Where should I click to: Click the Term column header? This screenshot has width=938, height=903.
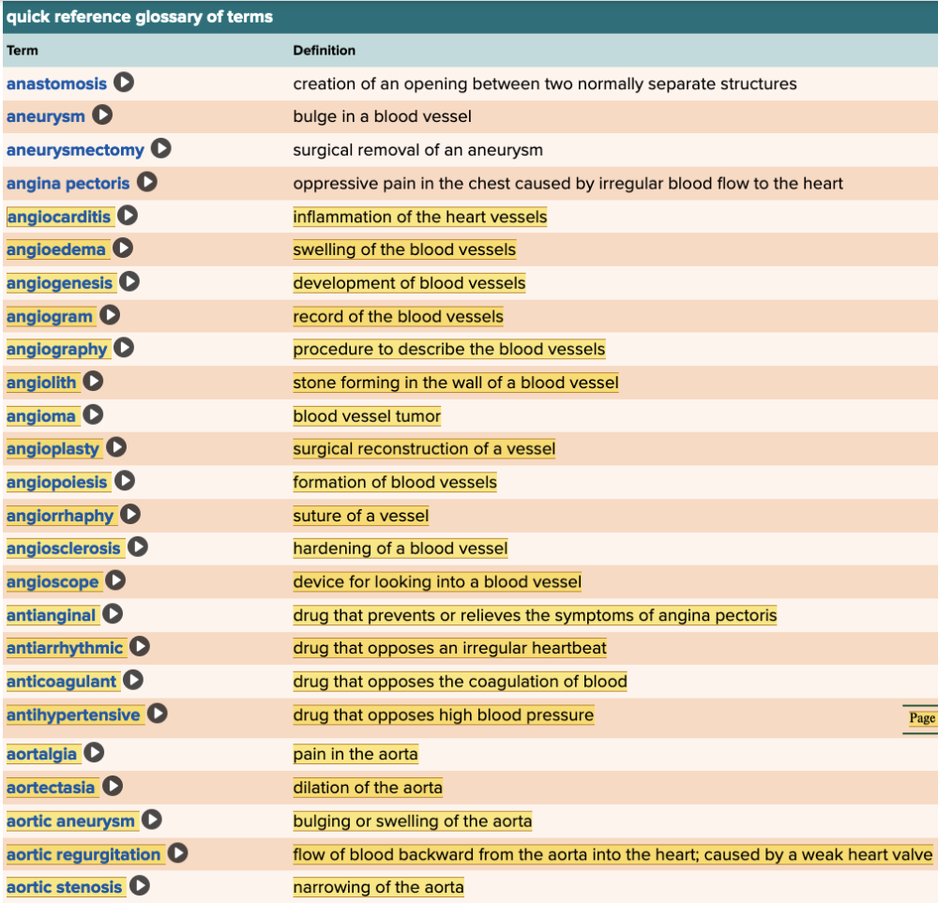click(x=23, y=51)
